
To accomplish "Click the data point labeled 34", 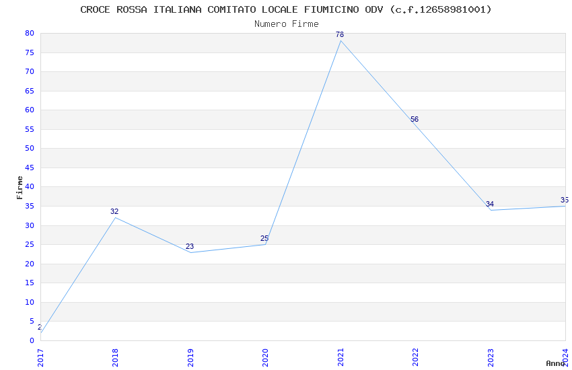I will [x=489, y=204].
